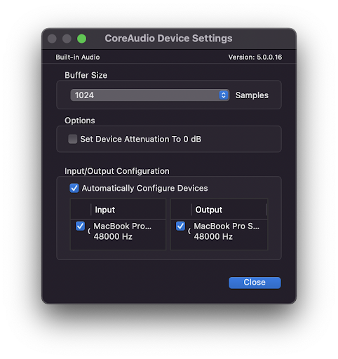Click the output device 48000 Hz sample rate
Image resolution: width=338 pixels, height=359 pixels.
[213, 236]
